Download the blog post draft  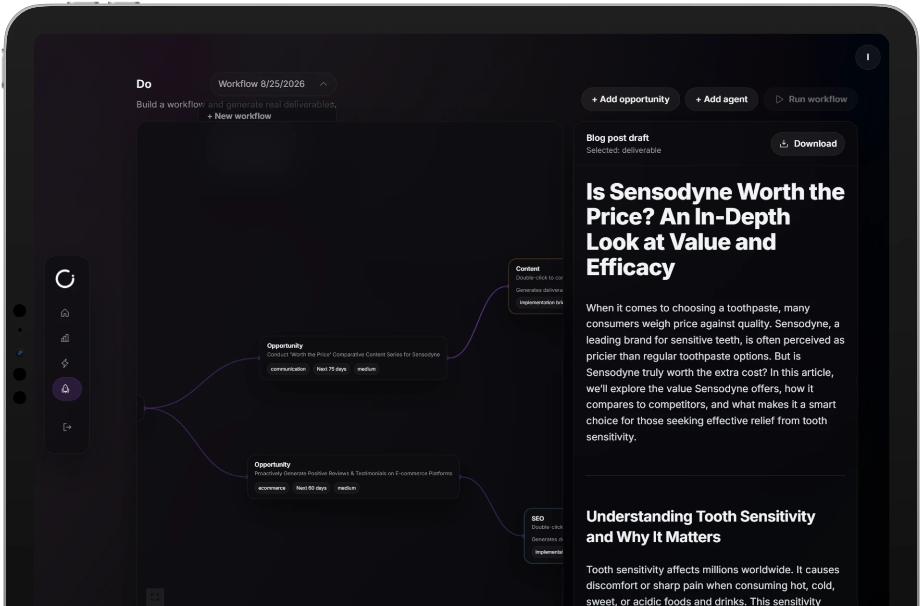(x=808, y=144)
